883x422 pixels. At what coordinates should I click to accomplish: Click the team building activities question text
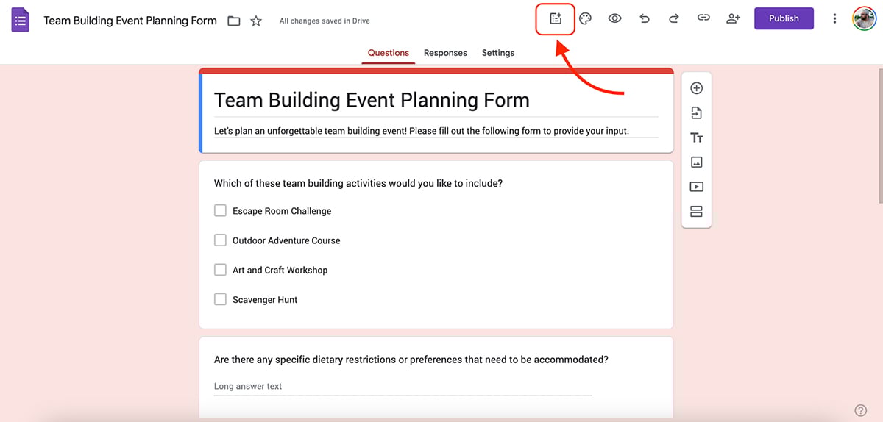(x=358, y=183)
